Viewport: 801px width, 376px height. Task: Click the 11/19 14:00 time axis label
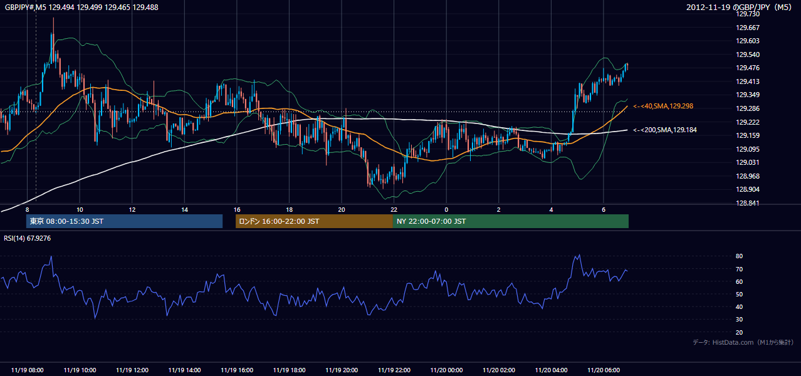pos(184,370)
